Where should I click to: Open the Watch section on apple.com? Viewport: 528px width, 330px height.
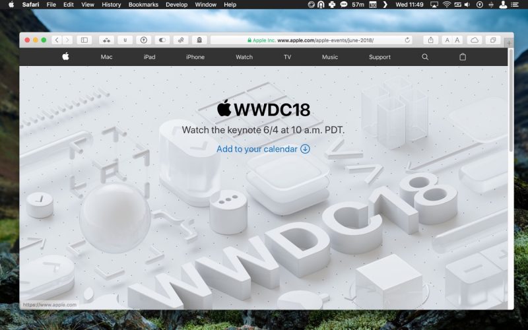click(244, 57)
